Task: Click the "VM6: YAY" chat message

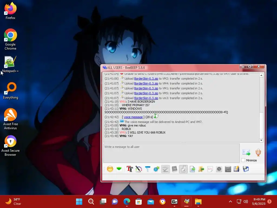Action: [126, 136]
